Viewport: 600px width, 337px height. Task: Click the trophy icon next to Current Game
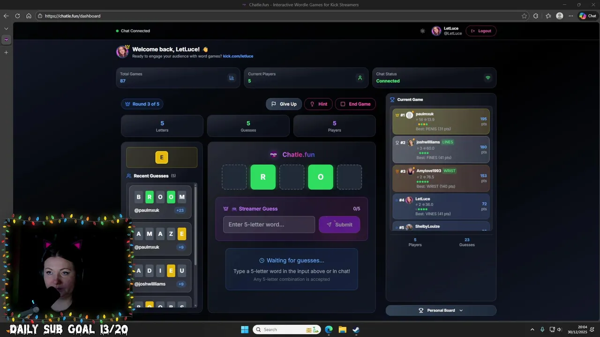392,100
